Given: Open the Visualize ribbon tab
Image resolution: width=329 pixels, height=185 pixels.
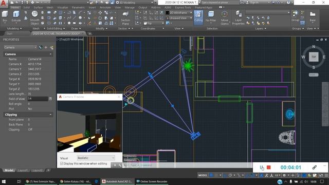Looking at the screenshot, I should pyautogui.click(x=63, y=7).
